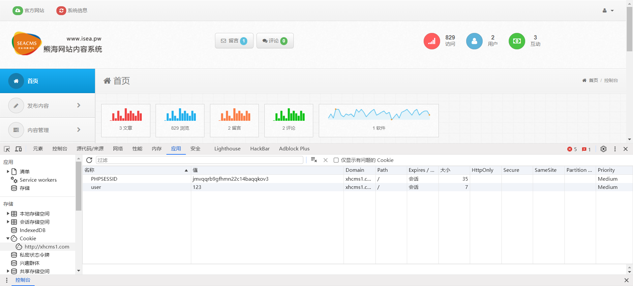Screen dimensions: 633x286
Task: Click the red error count indicator
Action: tap(572, 149)
